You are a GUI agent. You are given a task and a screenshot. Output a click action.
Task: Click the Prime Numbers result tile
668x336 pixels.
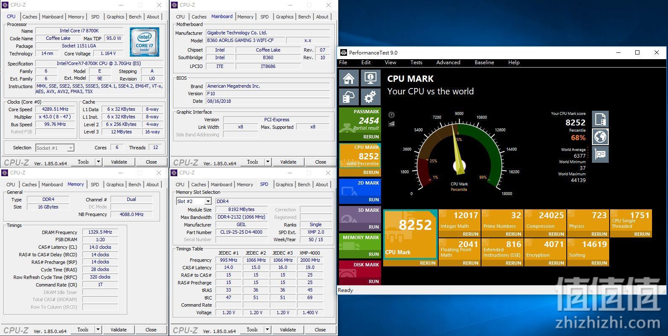click(x=502, y=224)
